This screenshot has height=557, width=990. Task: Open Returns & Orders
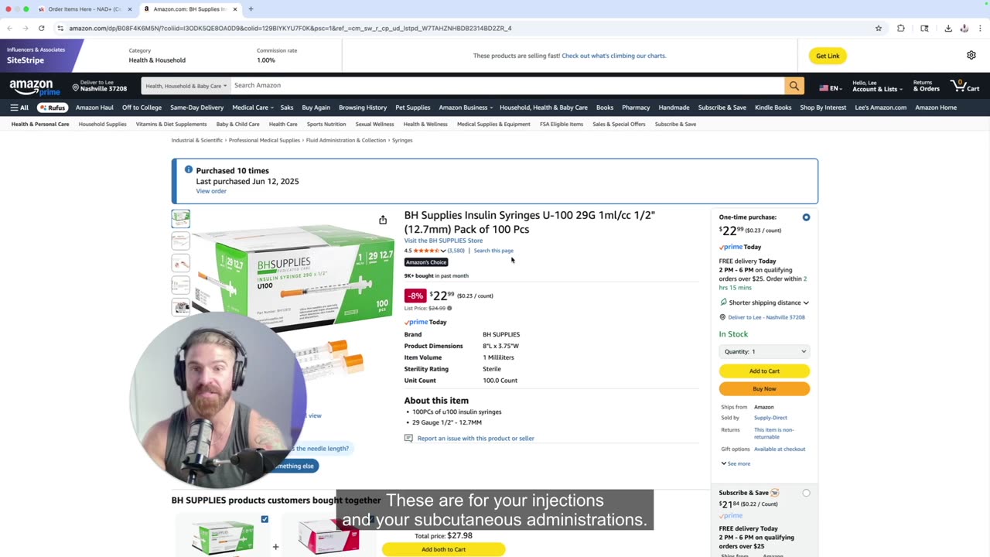926,85
